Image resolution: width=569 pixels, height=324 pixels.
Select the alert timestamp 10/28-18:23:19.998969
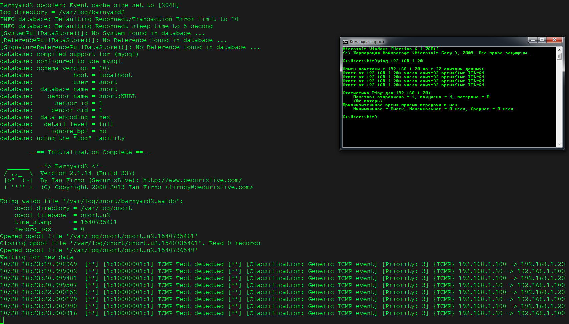pos(38,264)
